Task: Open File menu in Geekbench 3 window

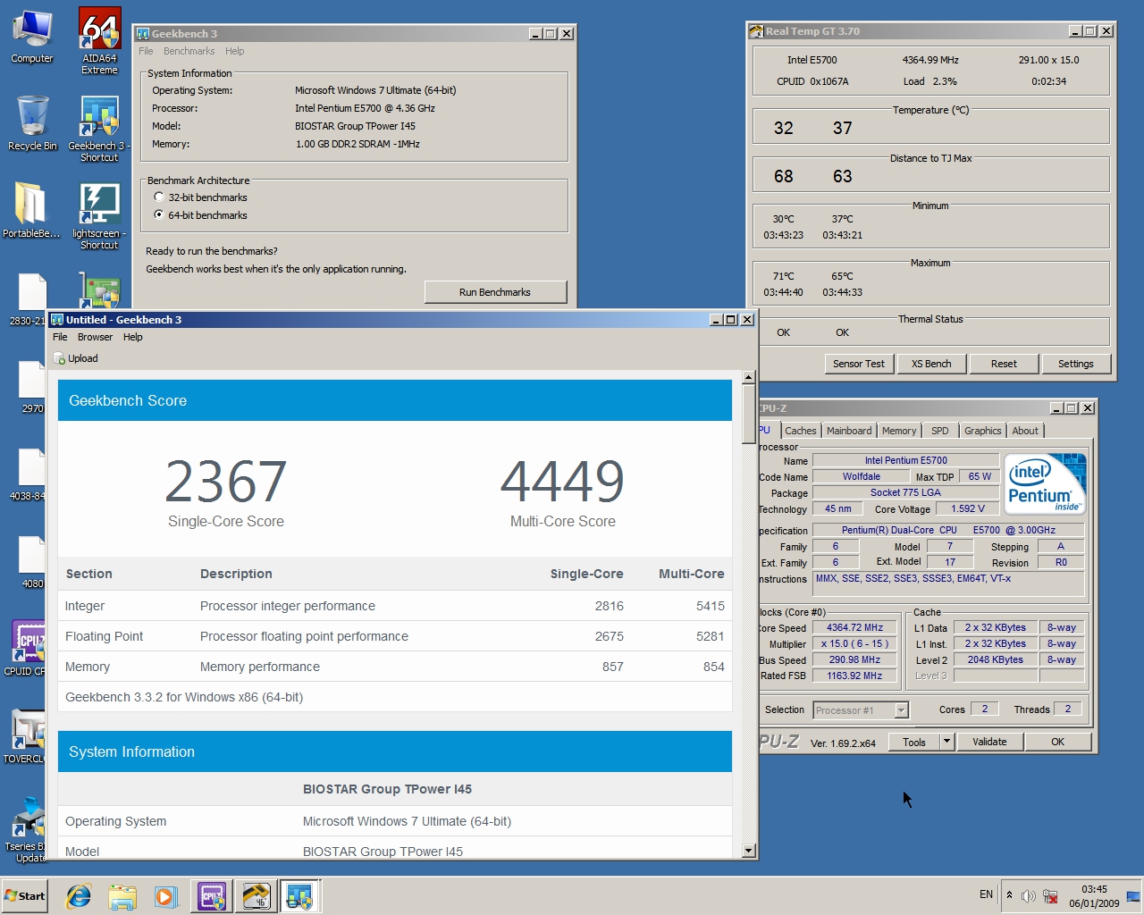Action: [146, 51]
